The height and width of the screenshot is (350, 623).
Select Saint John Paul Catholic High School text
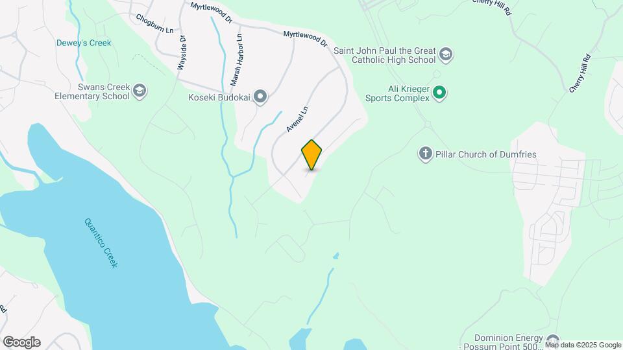pos(385,56)
